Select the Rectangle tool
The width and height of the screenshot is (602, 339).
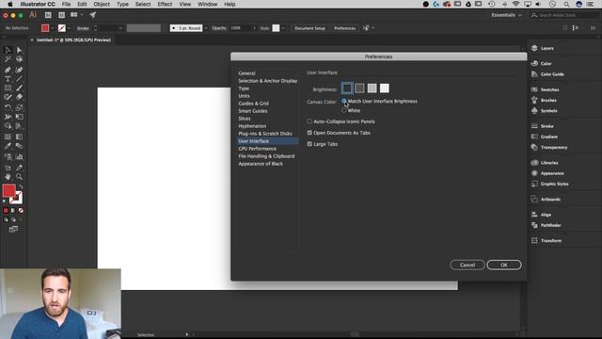pyautogui.click(x=8, y=88)
